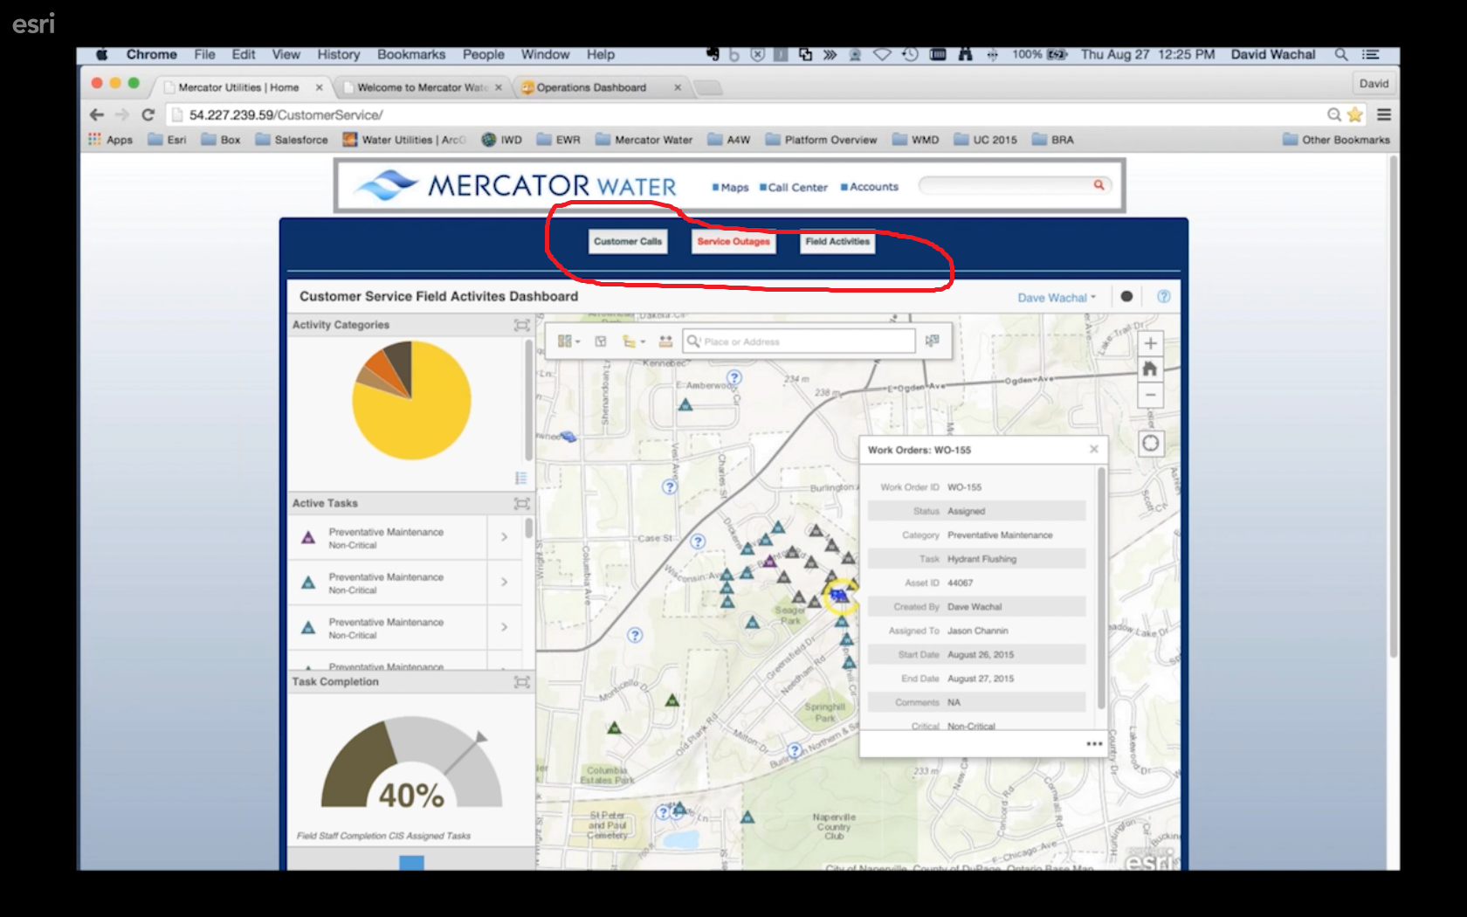Reload the browser page
Viewport: 1467px width, 917px height.
coord(148,114)
